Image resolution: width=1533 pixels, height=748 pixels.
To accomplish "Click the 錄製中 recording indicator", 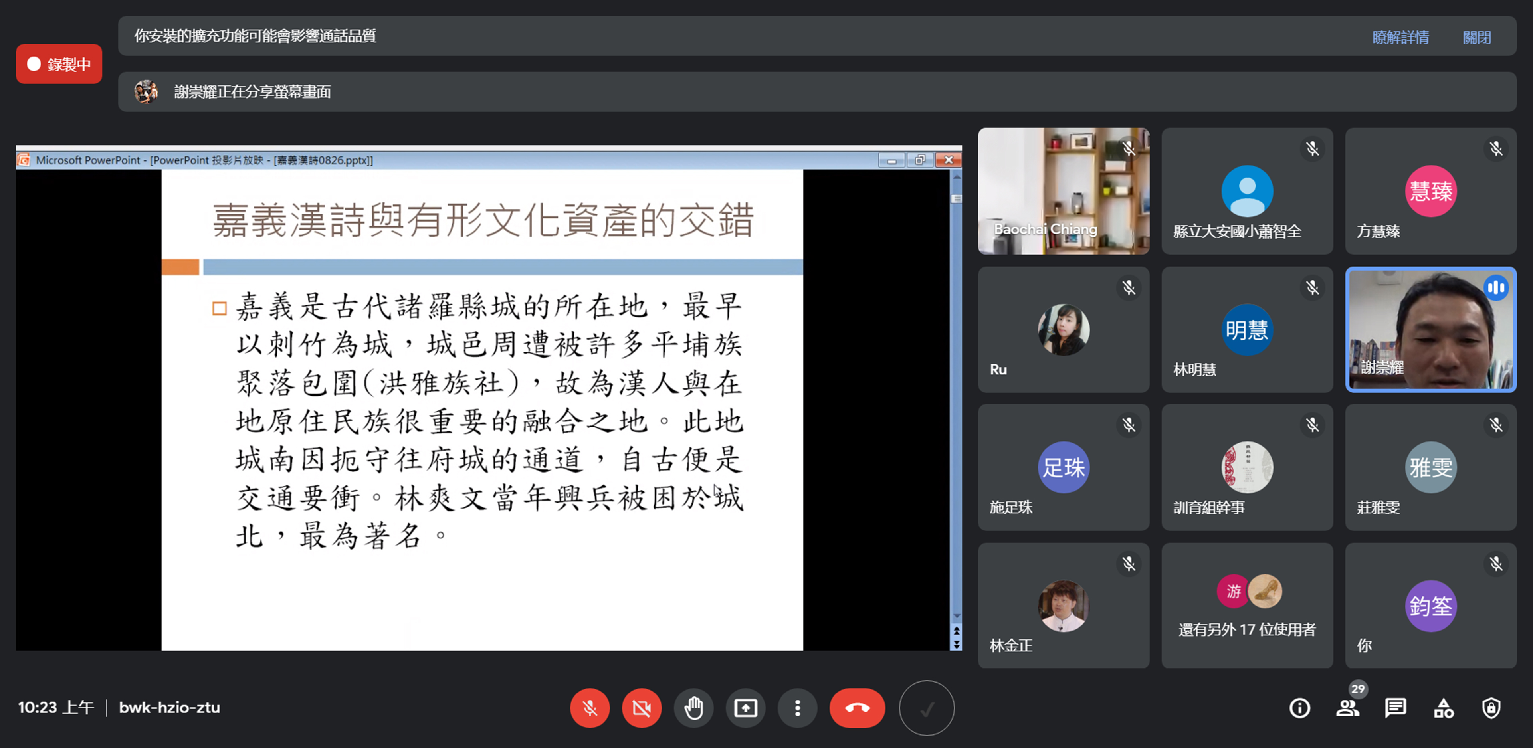I will tap(59, 64).
